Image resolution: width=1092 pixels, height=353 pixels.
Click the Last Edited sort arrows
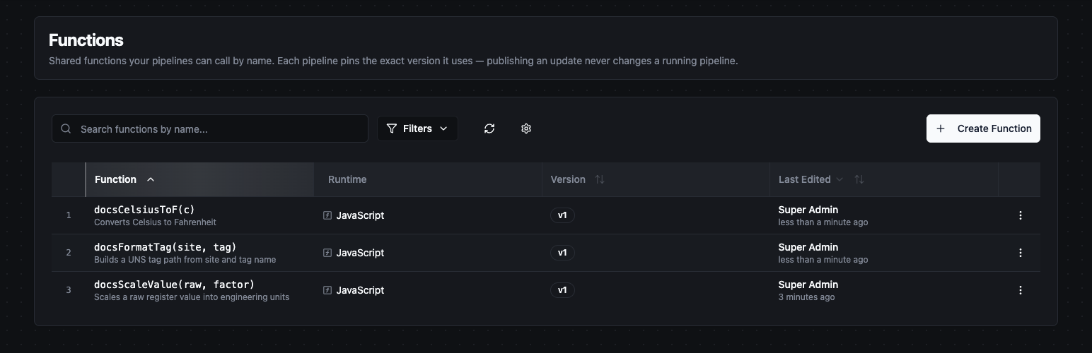point(859,179)
